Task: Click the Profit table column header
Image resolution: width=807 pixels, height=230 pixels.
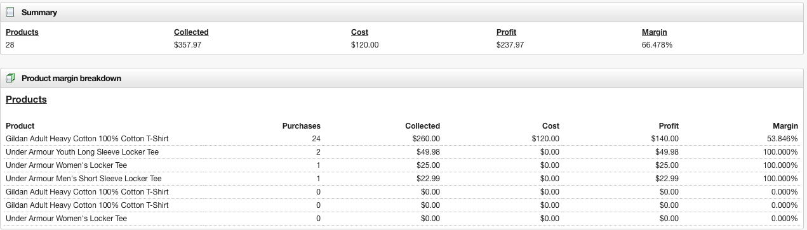Action: point(669,126)
